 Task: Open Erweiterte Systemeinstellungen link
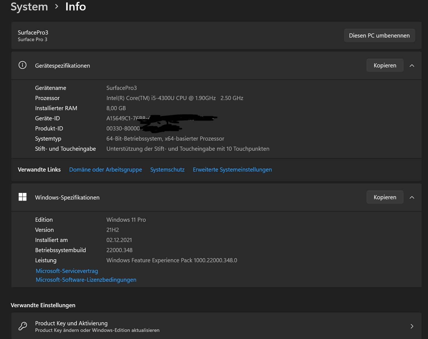coord(232,170)
